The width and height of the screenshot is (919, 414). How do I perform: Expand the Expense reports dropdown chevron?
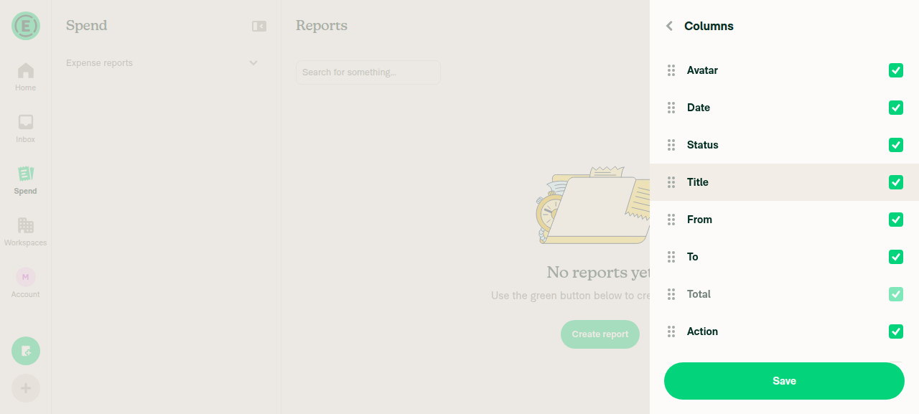tap(253, 63)
